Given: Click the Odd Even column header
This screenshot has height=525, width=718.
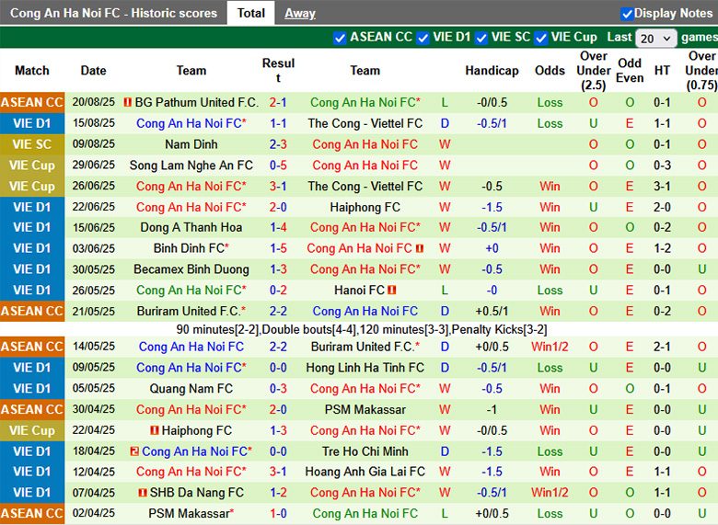Looking at the screenshot, I should pos(630,71).
